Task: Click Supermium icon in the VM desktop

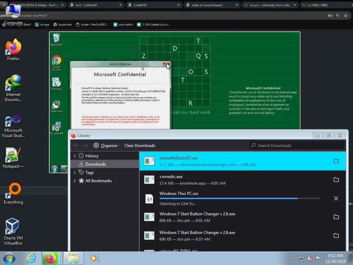Action: click(x=56, y=106)
